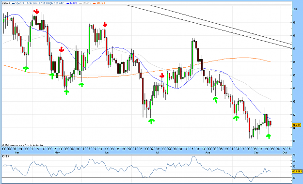Viewport: 303px width, 184px height.
Task: Click the yellow current price tag
Action: (297, 125)
